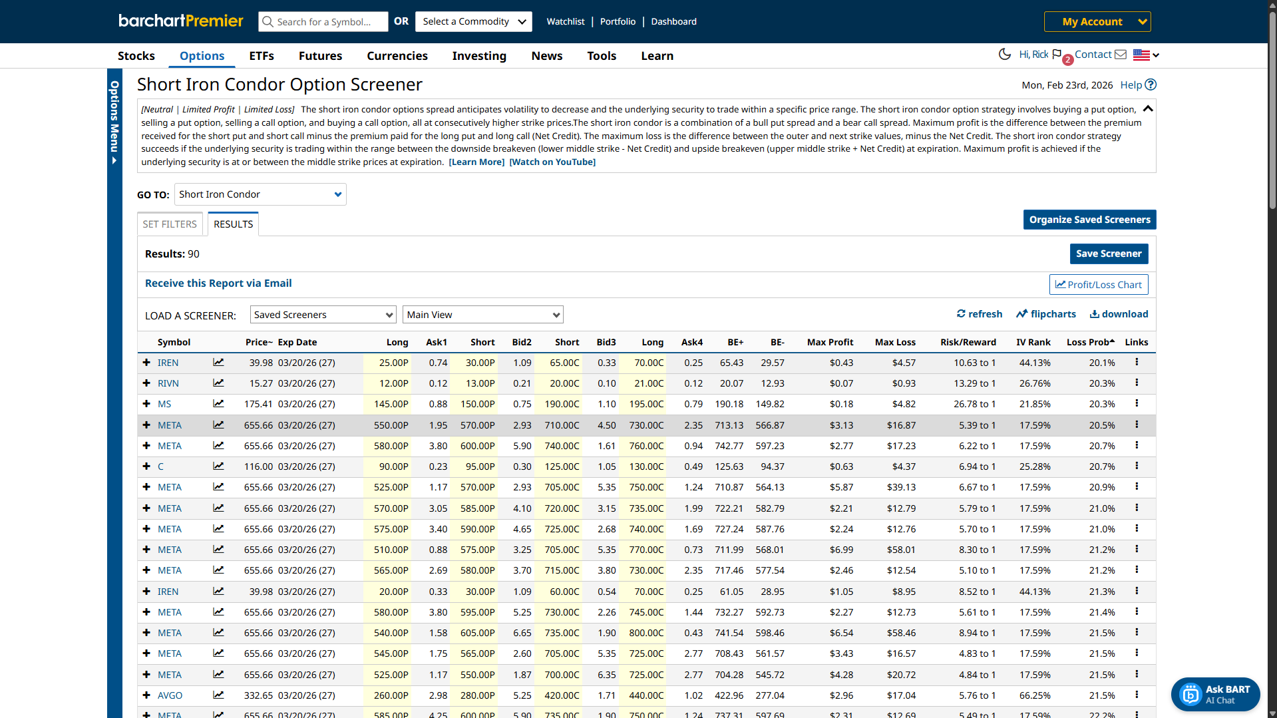Open flipcharts view

pos(1045,314)
